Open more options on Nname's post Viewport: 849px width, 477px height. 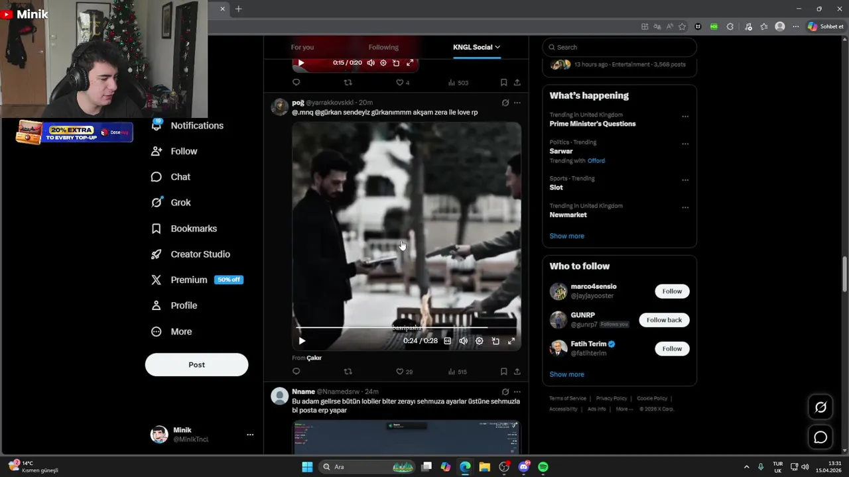(517, 392)
